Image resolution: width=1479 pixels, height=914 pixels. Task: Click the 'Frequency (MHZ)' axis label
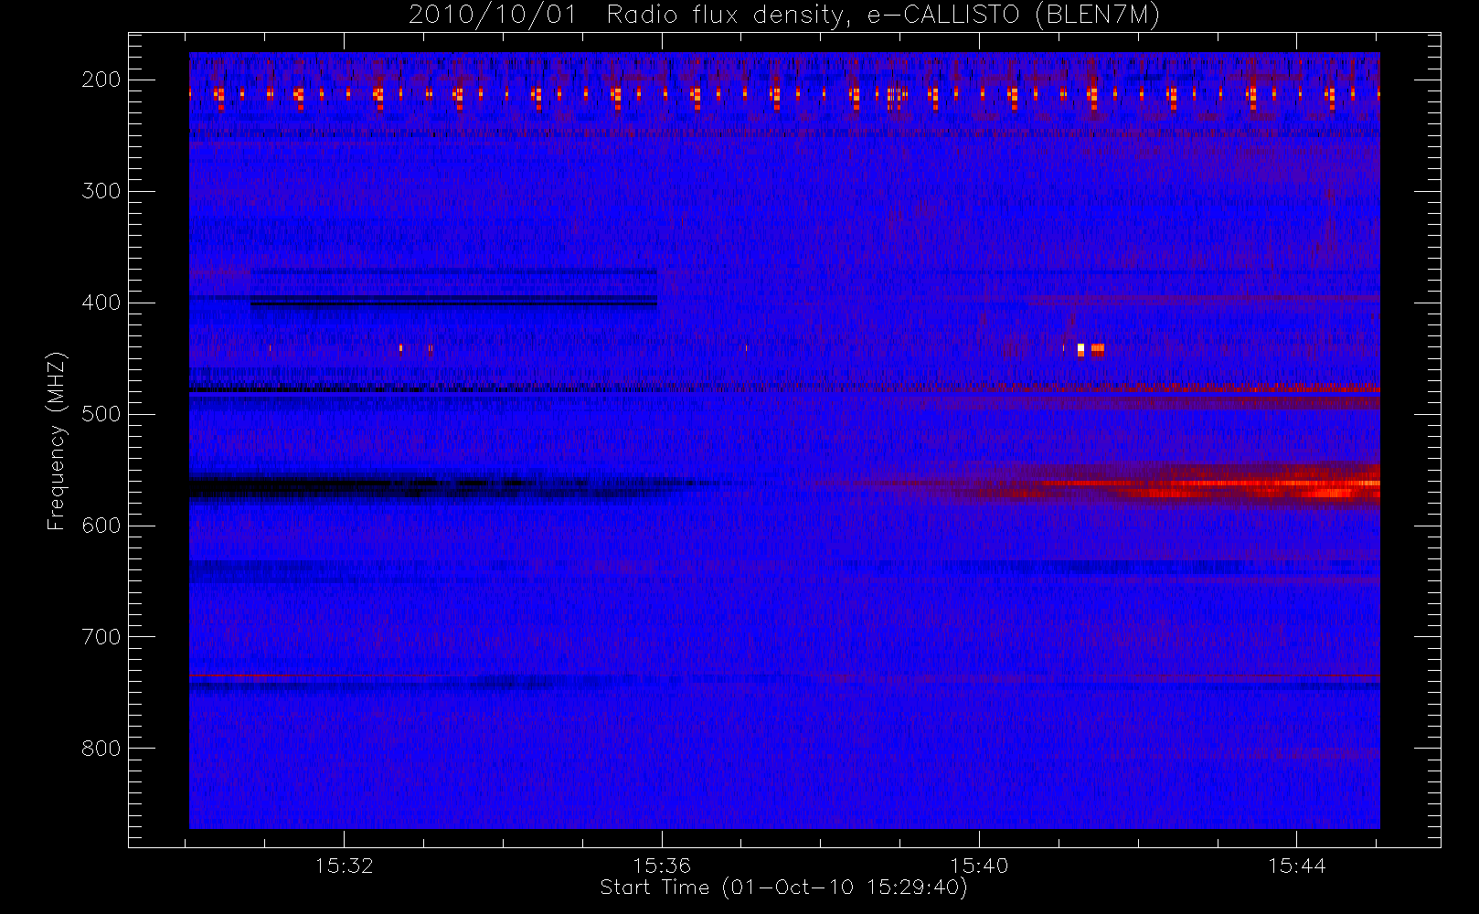[x=57, y=441]
